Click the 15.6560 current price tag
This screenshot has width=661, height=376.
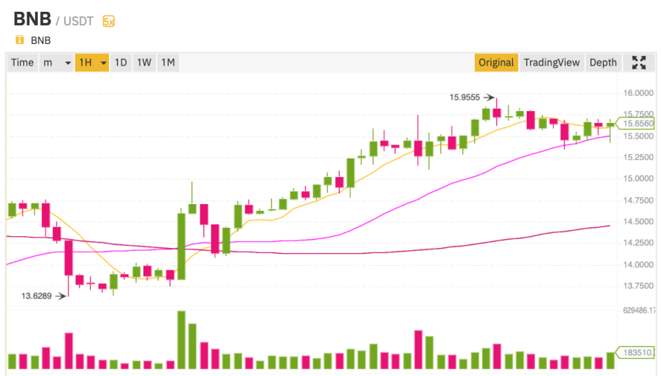point(637,124)
